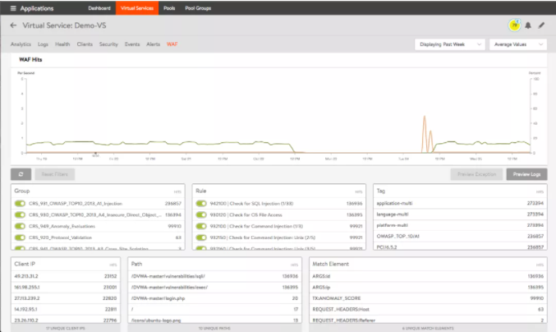Click the Preview Logs button

tap(526, 174)
